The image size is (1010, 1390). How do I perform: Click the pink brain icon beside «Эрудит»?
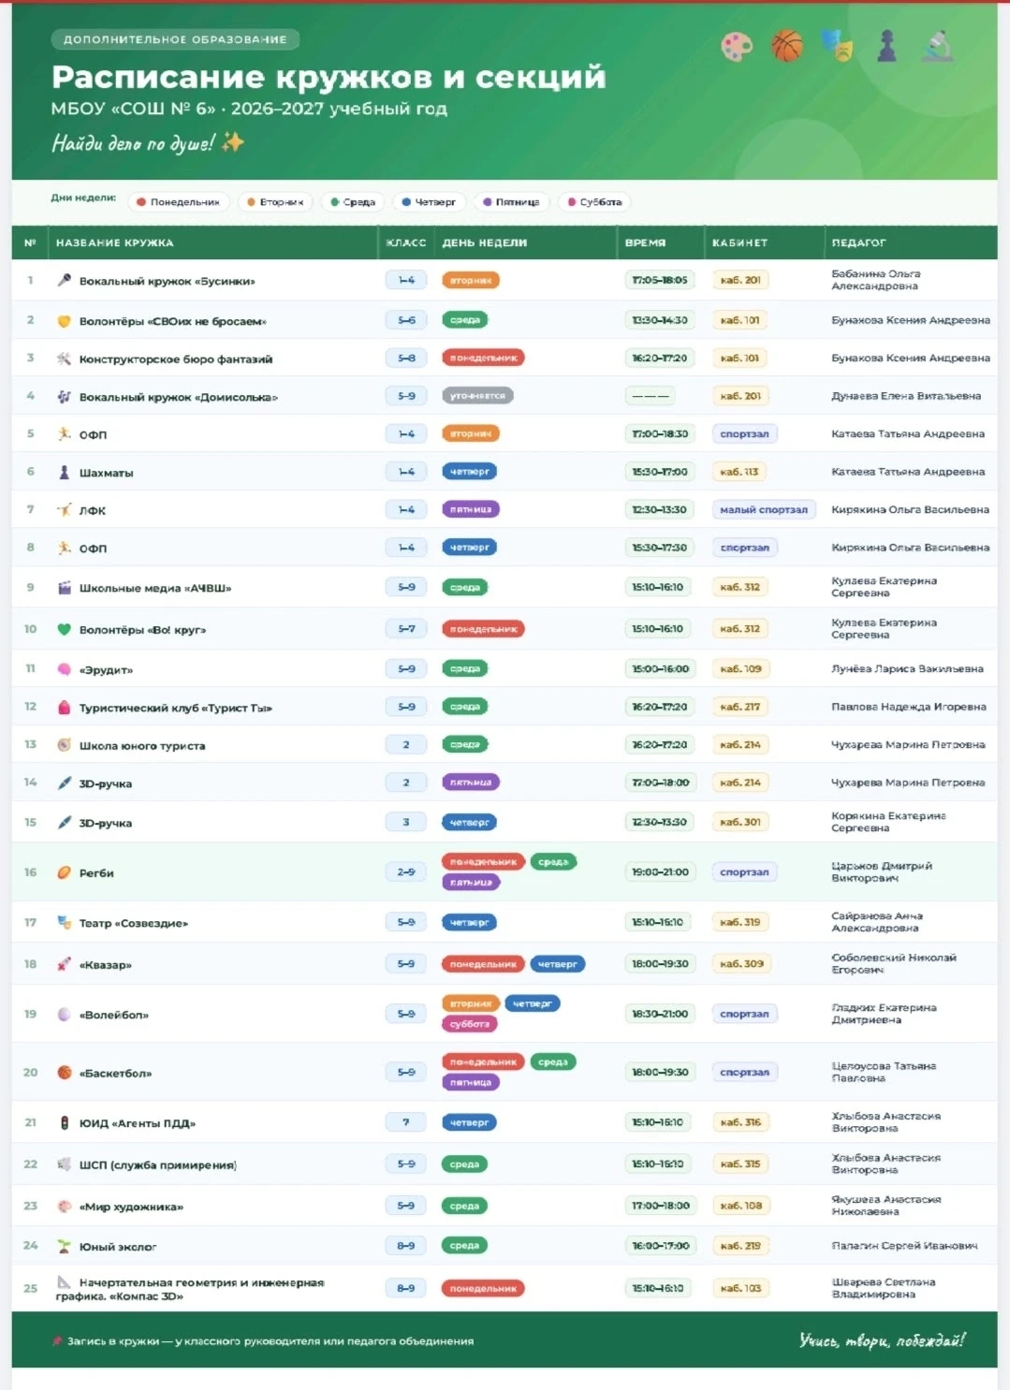(x=64, y=669)
